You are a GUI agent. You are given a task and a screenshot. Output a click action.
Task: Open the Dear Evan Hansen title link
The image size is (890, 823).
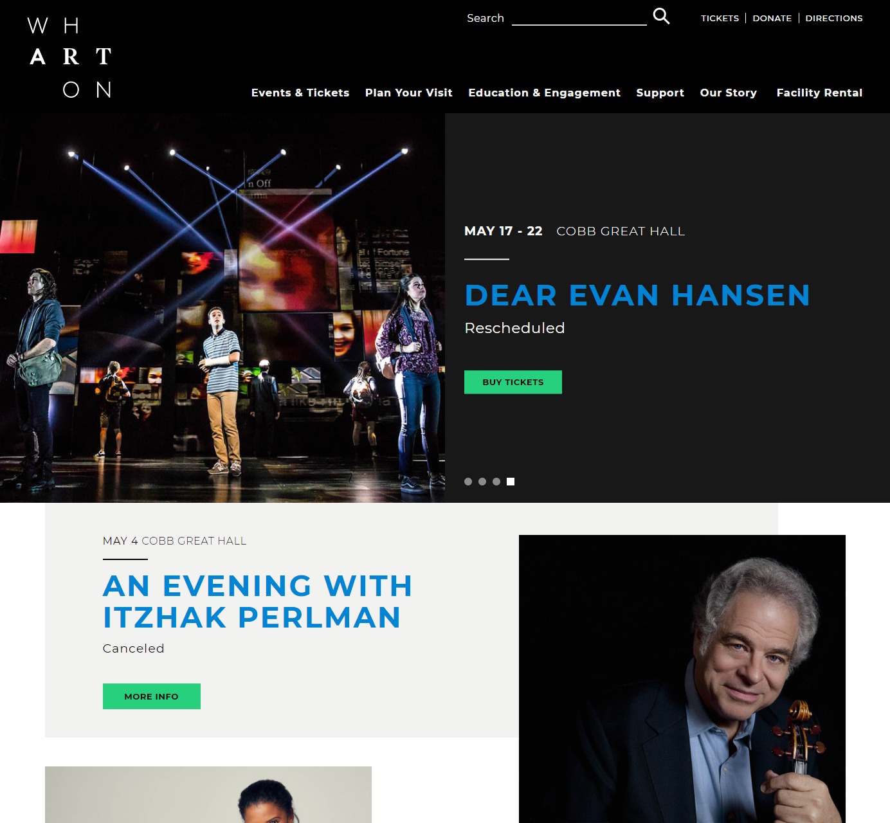click(637, 296)
